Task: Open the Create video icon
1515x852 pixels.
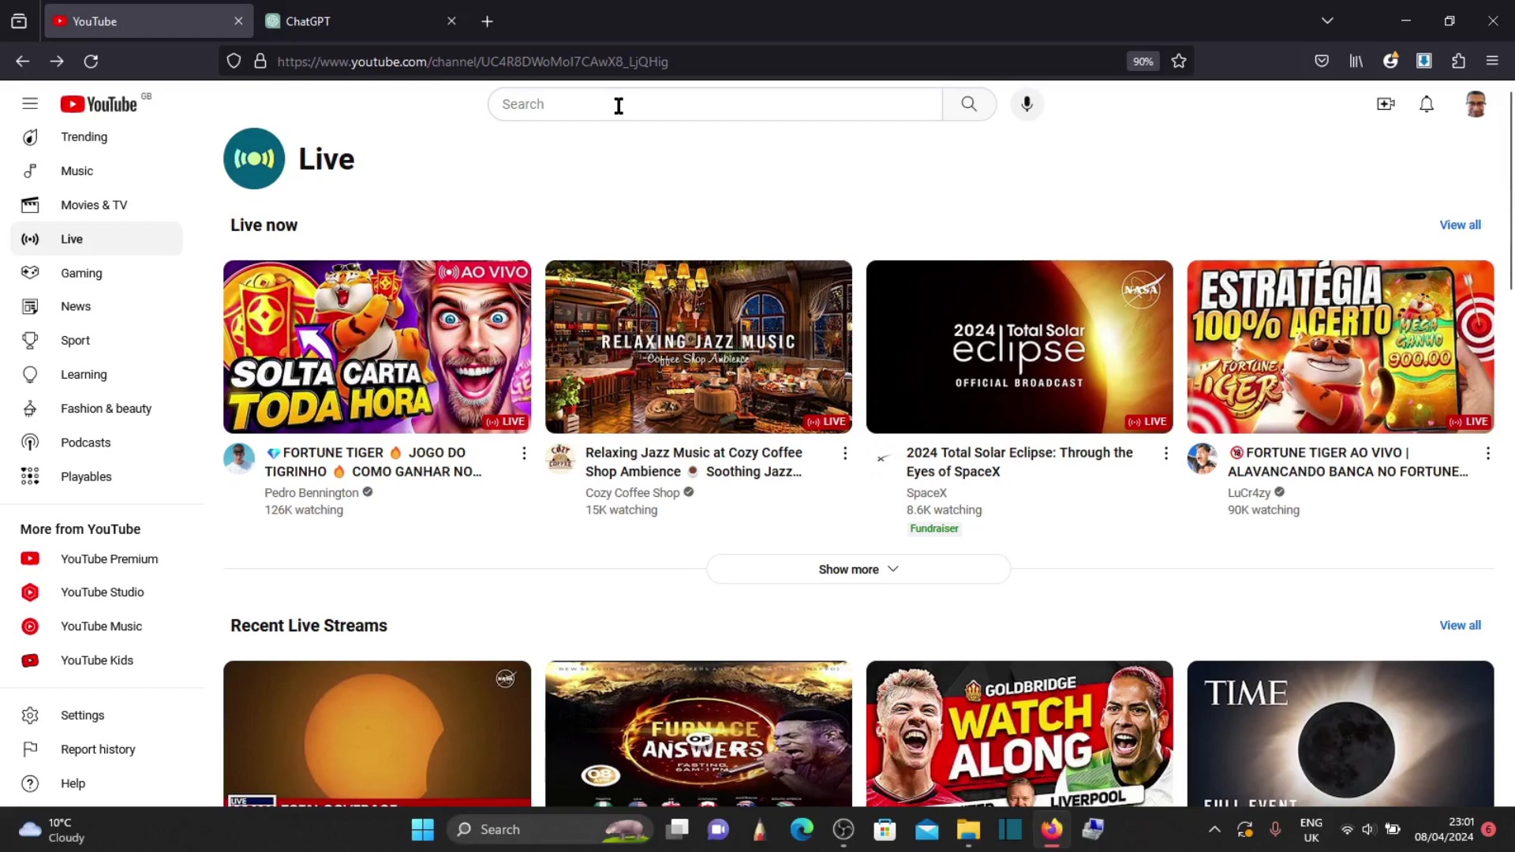Action: click(x=1386, y=103)
